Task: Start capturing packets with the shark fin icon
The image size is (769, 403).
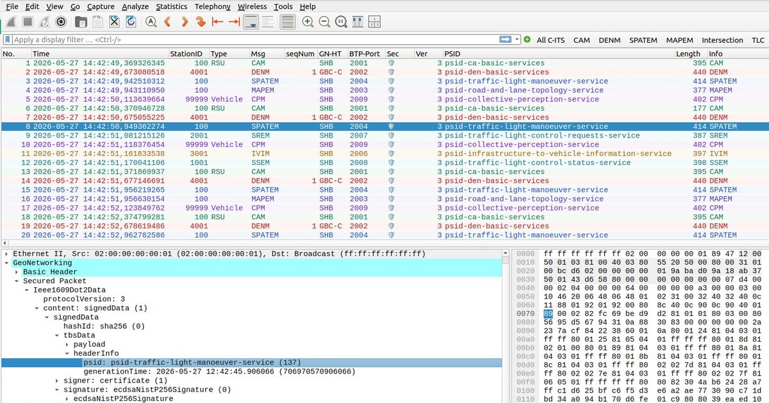Action: tap(12, 22)
